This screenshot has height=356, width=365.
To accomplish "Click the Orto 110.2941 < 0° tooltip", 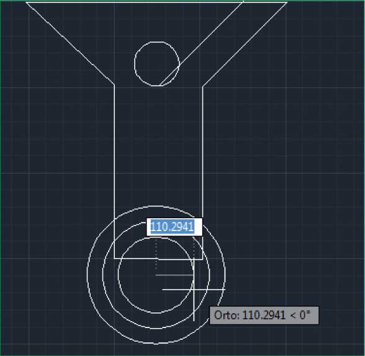I will point(264,316).
